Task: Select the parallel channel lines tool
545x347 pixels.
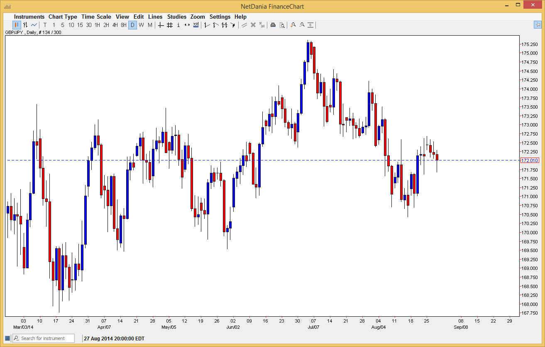Action: 224,25
